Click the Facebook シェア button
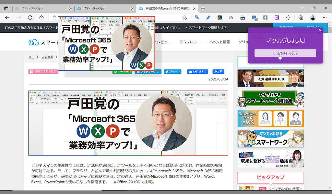Viewport: 332px width, 194px height. tap(218, 72)
